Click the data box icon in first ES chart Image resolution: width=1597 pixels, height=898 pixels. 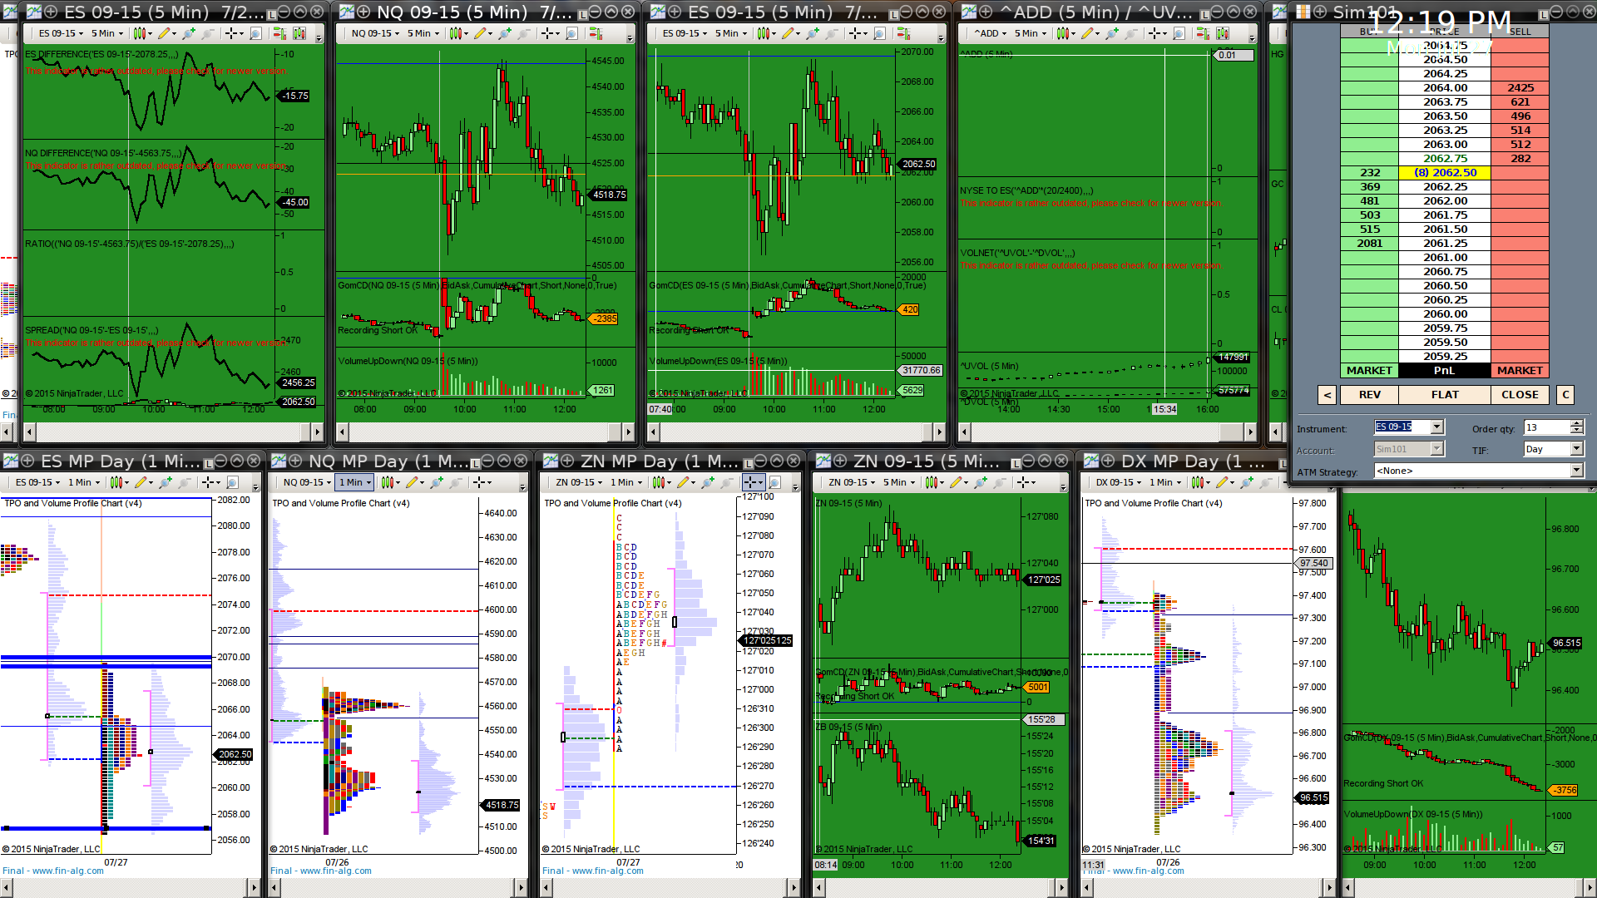coord(255,33)
